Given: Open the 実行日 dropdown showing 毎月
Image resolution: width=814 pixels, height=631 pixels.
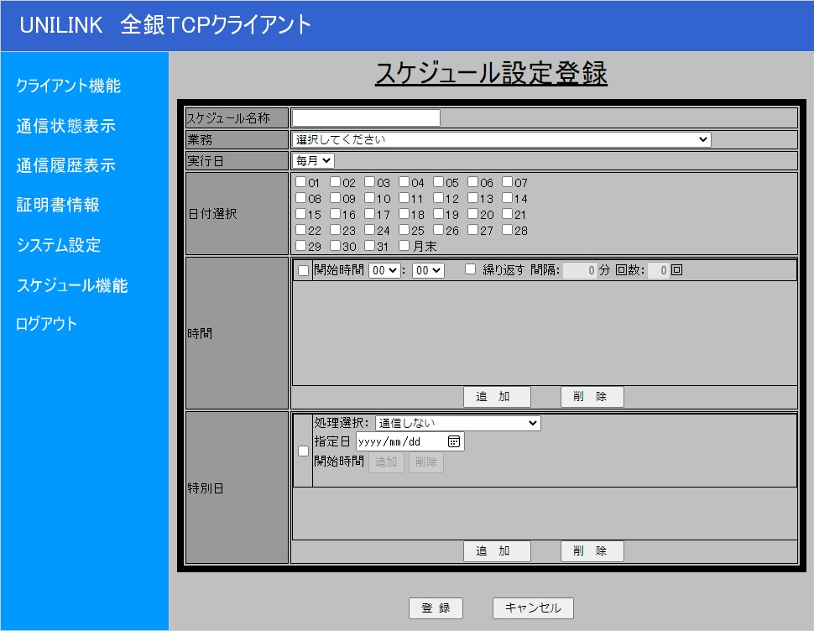Looking at the screenshot, I should pyautogui.click(x=313, y=160).
